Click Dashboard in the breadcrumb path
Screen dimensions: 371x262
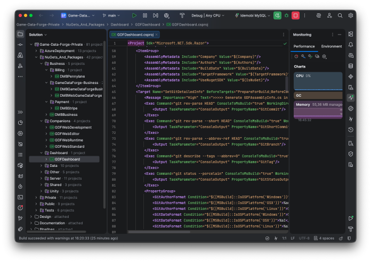(x=119, y=24)
